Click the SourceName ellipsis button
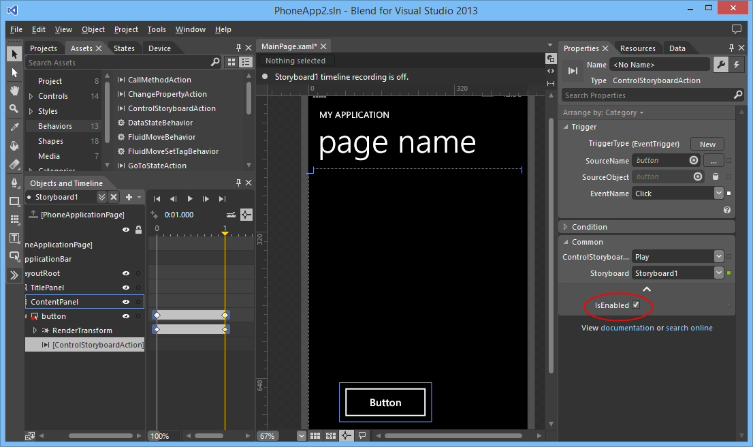 [x=714, y=161]
